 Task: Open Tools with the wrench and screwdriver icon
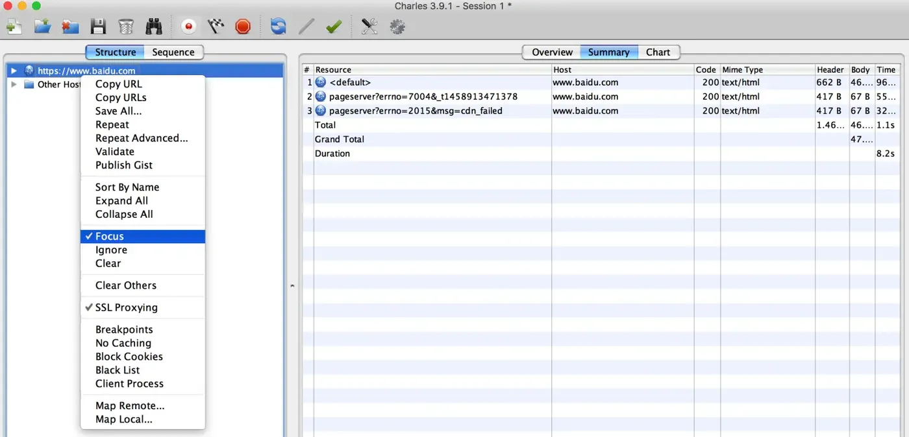click(369, 27)
